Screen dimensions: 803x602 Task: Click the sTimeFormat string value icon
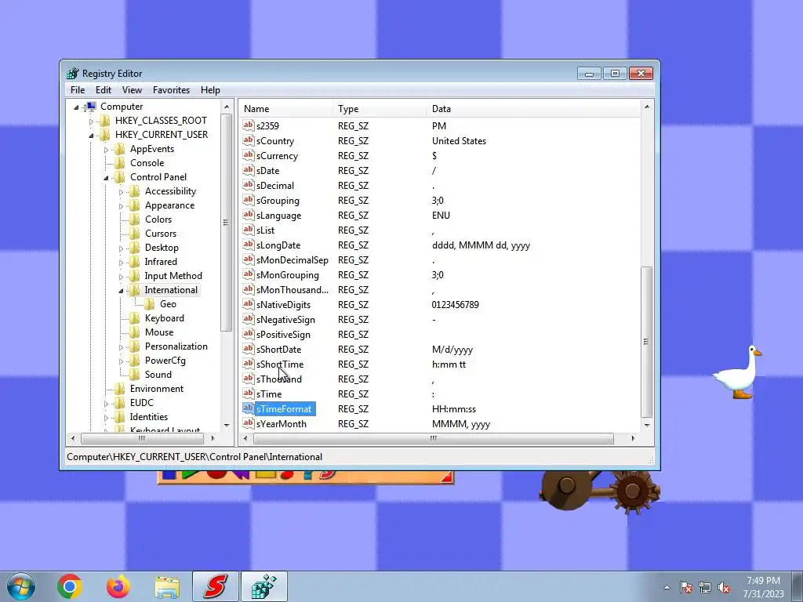[249, 408]
